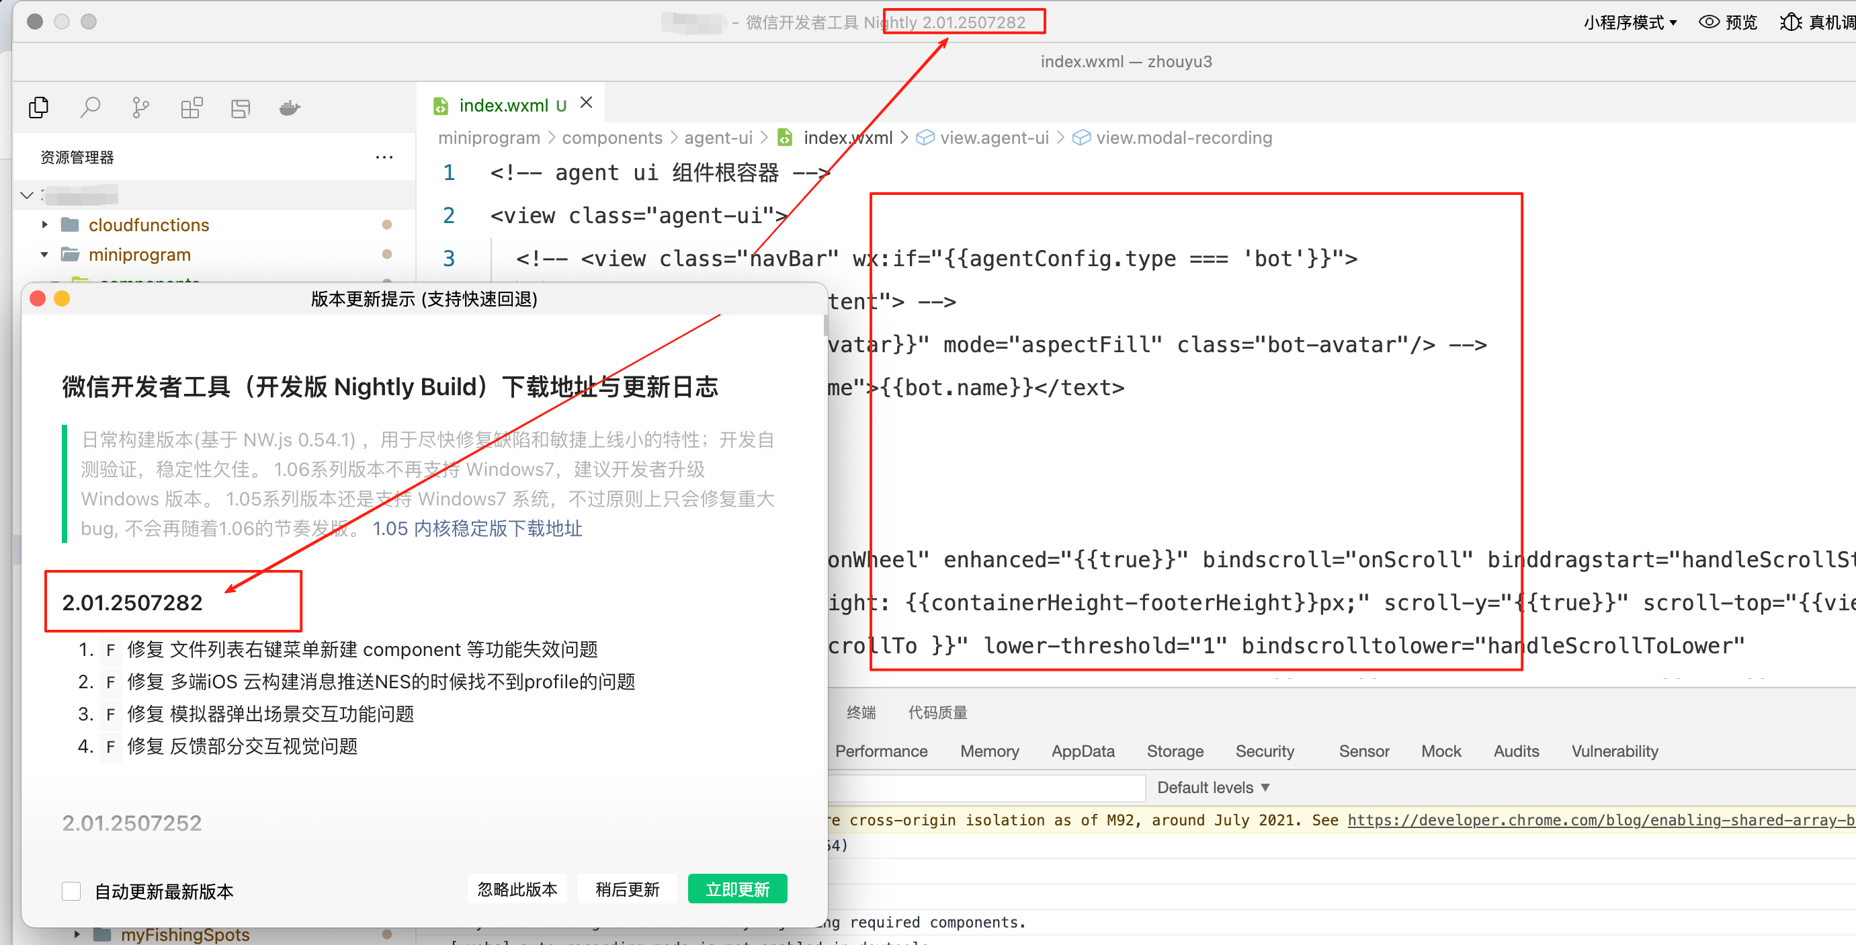The image size is (1856, 945).
Task: Open the Extensions blocks icon
Action: coord(191,108)
